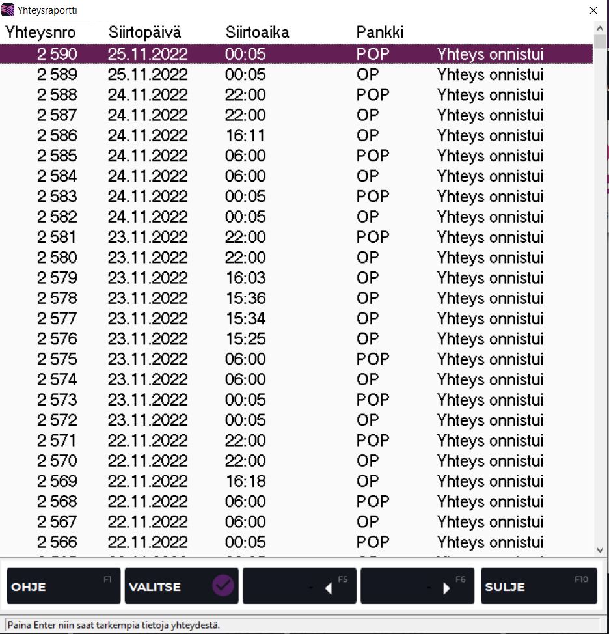Click the checkmark icon on VALITSE button

pyautogui.click(x=223, y=586)
